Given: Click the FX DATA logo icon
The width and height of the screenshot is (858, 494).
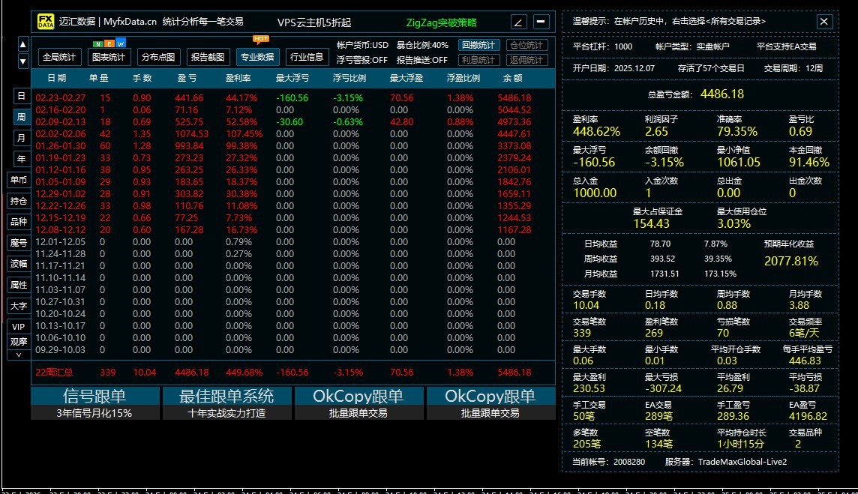Looking at the screenshot, I should click(x=45, y=22).
